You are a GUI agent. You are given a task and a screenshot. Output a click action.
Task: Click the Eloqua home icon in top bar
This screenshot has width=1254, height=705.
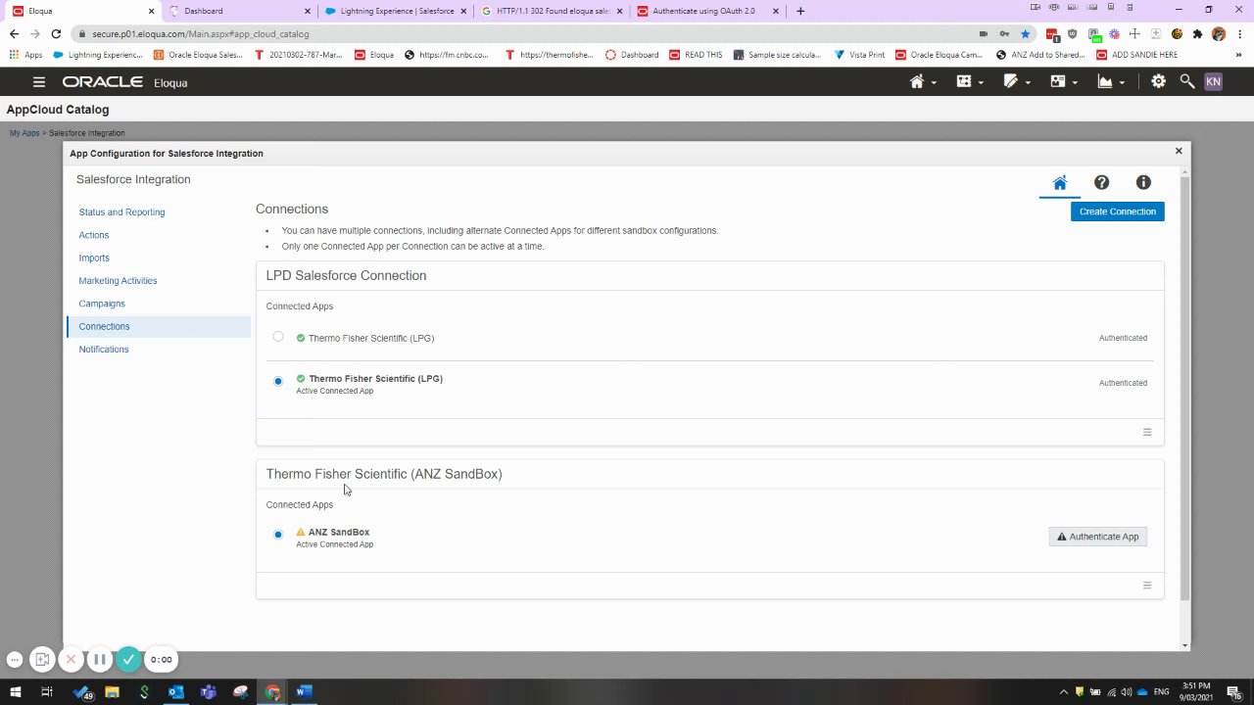tap(916, 82)
